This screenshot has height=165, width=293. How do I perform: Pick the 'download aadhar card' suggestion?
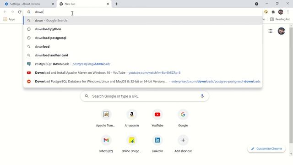coord(143,55)
